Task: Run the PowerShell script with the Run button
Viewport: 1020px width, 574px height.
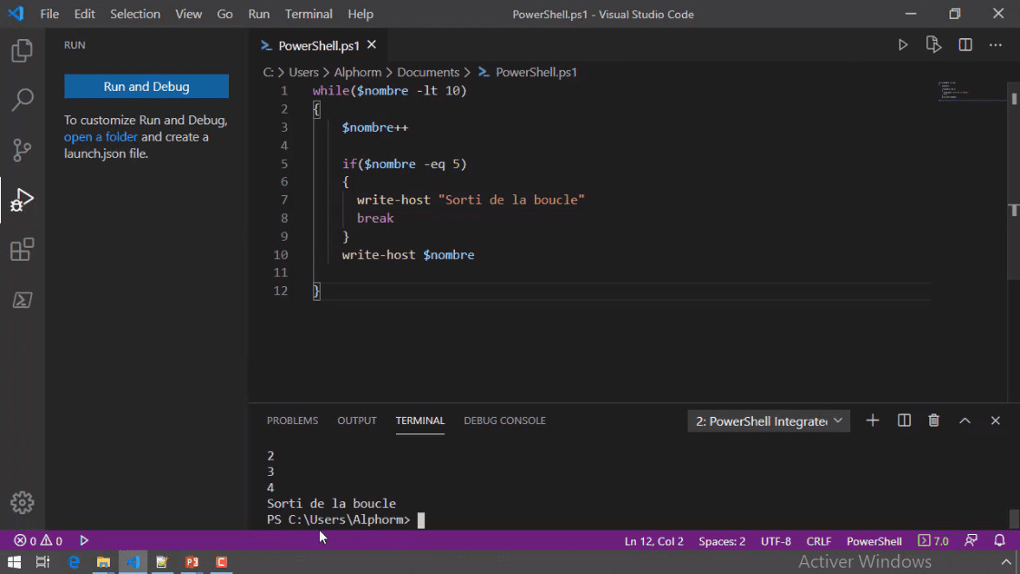Action: 903,44
